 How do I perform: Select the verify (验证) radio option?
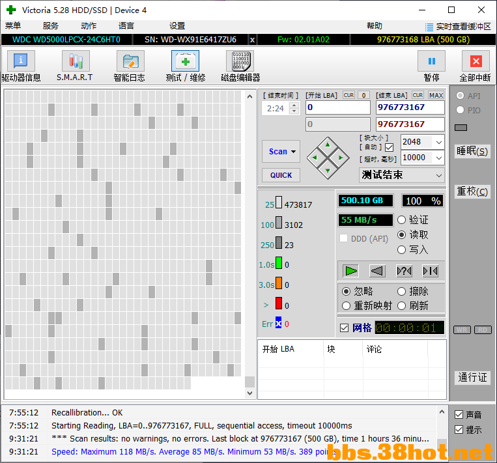401,219
